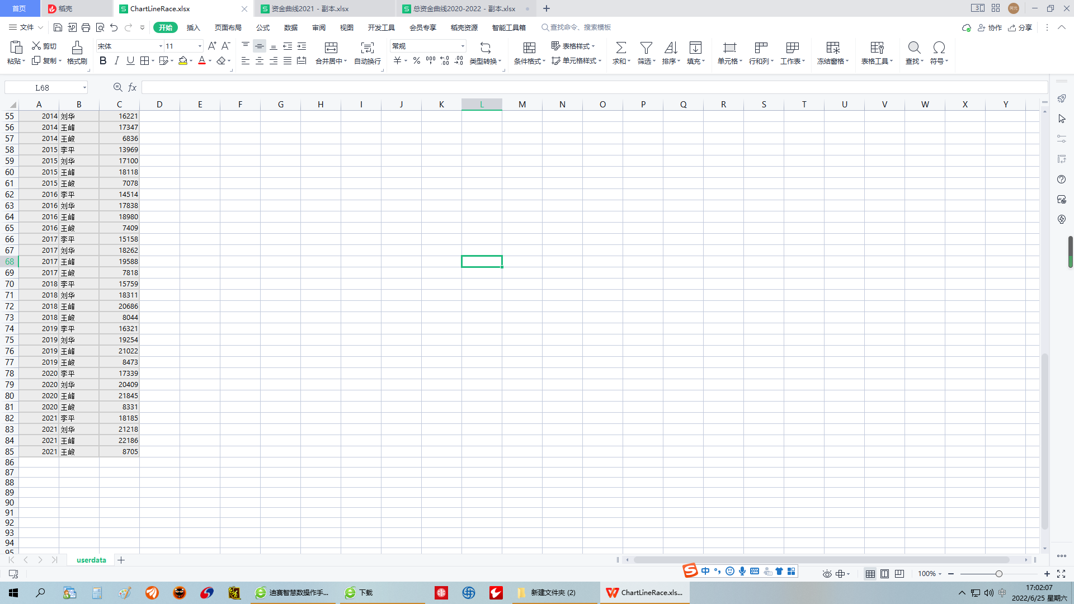
Task: Toggle bold formatting
Action: [103, 61]
